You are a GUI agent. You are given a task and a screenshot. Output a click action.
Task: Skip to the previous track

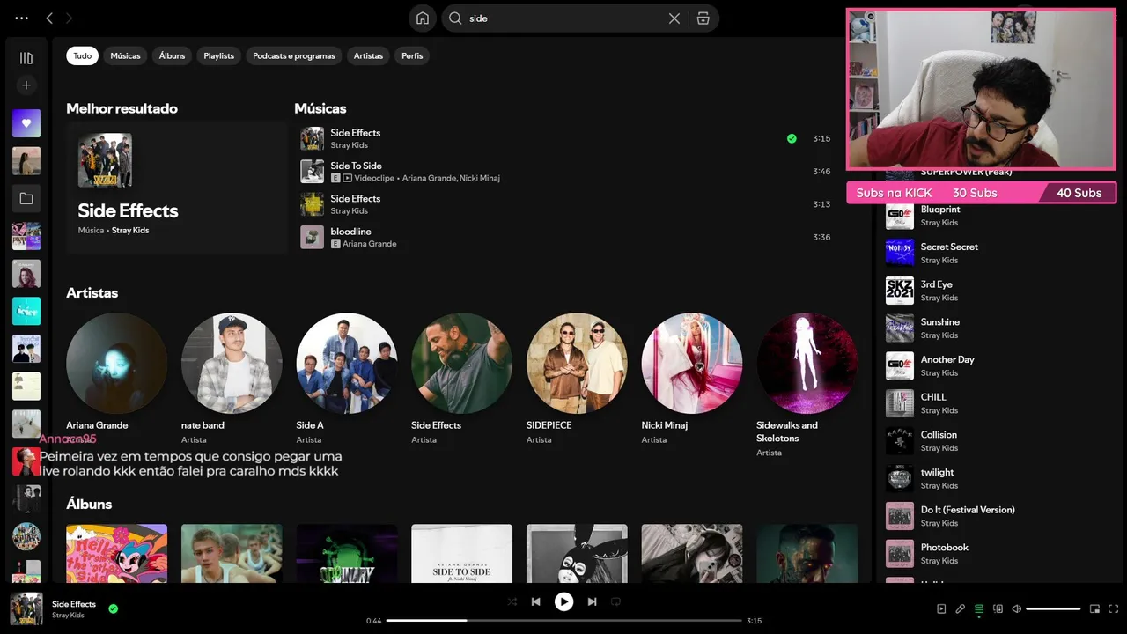[x=535, y=601]
